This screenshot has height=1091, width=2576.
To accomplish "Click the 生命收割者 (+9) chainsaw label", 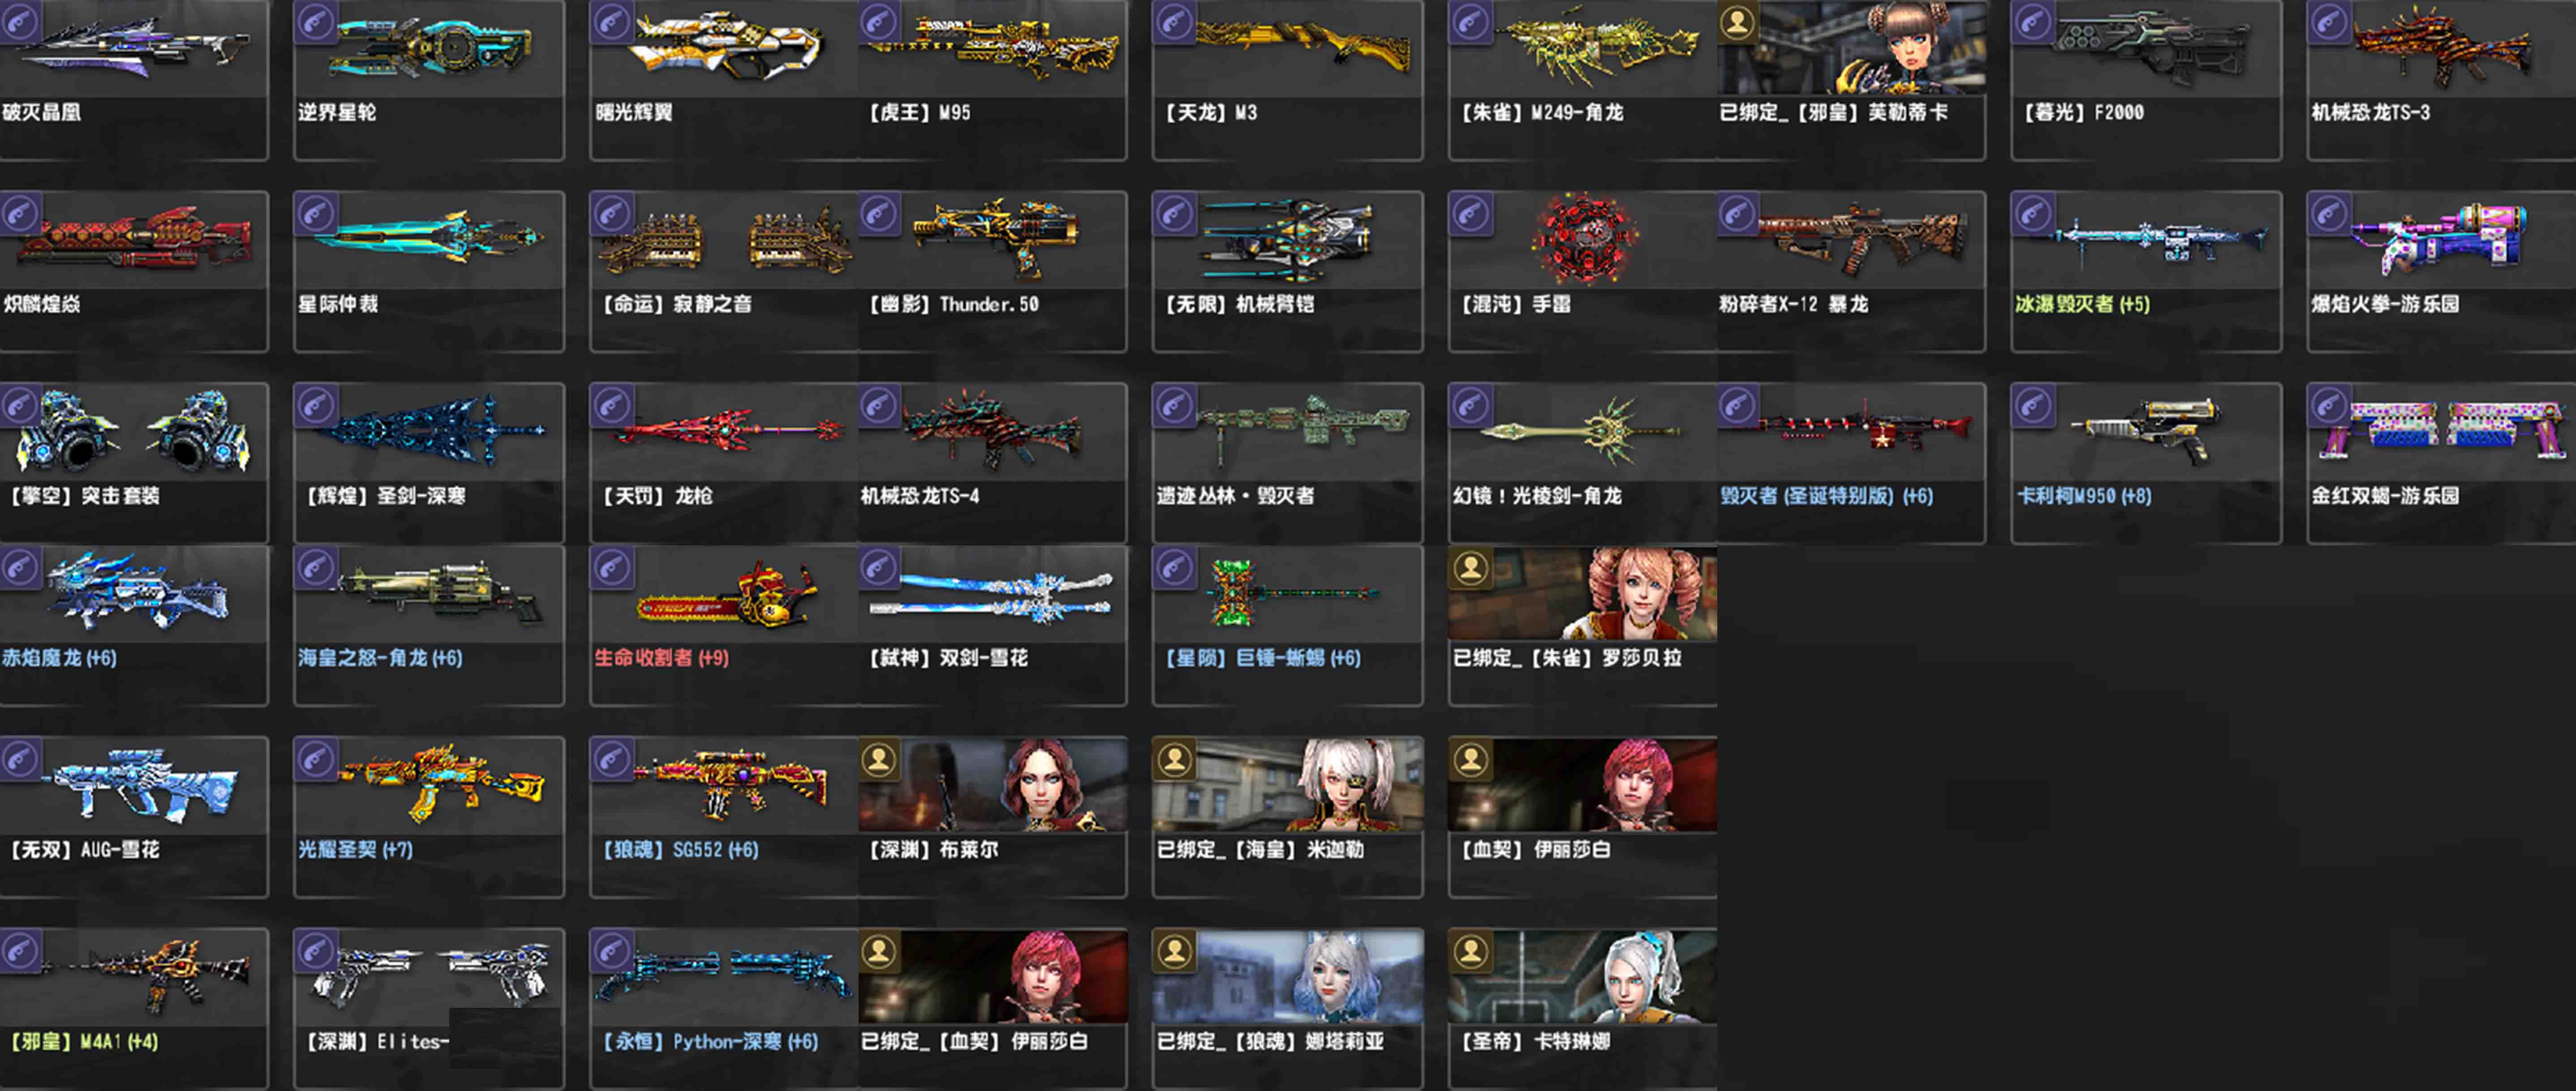I will pyautogui.click(x=662, y=657).
